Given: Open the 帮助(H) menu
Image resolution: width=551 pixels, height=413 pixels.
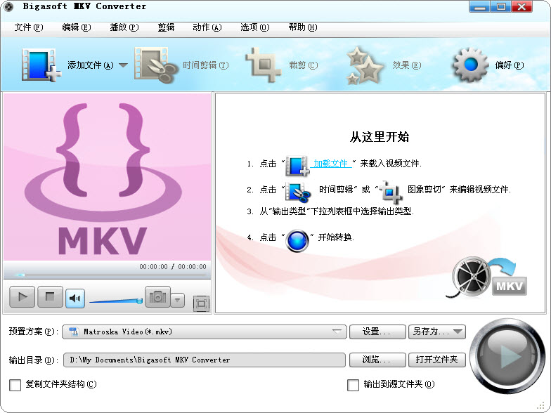Looking at the screenshot, I should tap(302, 27).
